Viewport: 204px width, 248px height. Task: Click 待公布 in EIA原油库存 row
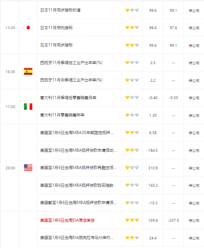pos(194,220)
